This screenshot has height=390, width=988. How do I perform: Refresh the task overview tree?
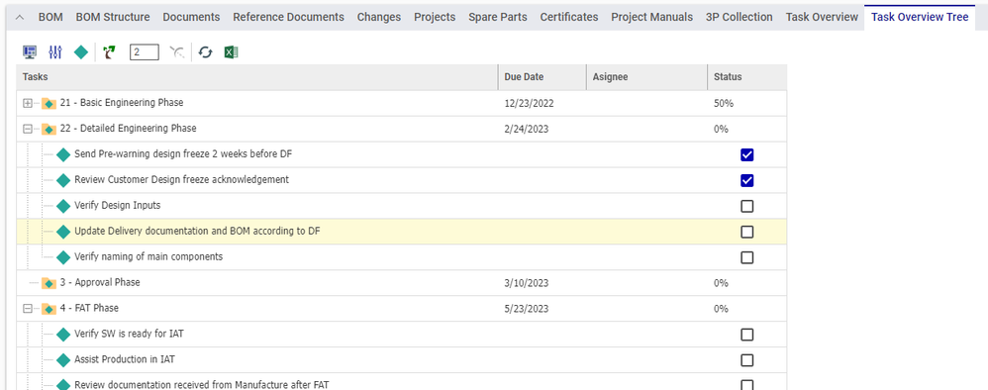(205, 52)
